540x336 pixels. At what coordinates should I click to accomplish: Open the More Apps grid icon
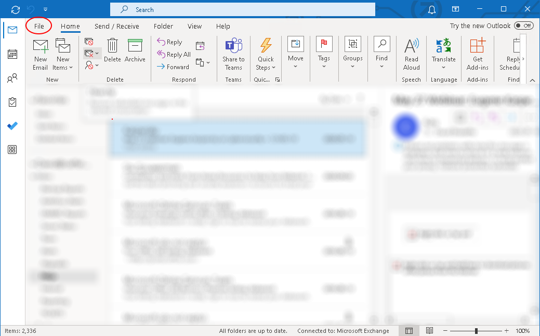tap(12, 150)
